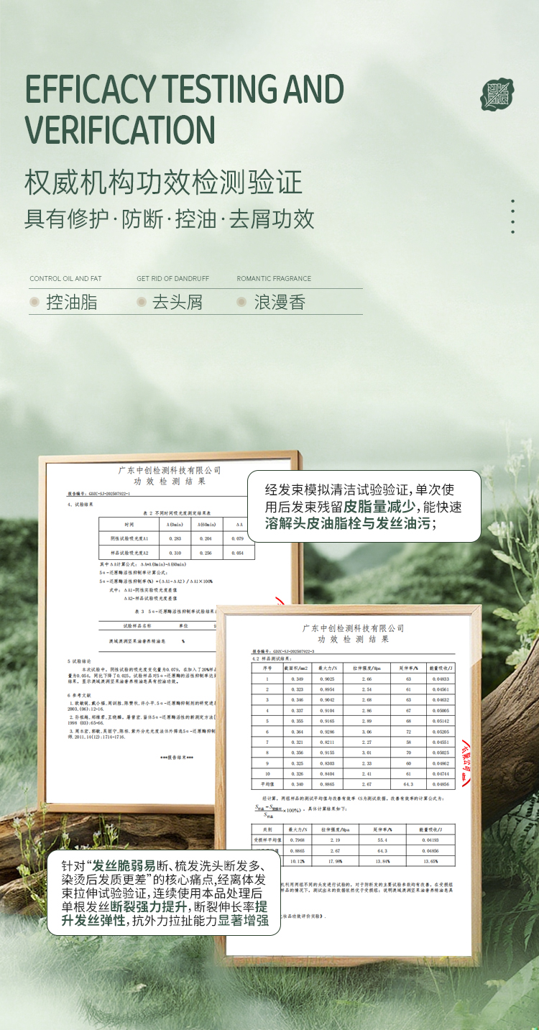Click the 报告结束 end marker

point(177,757)
